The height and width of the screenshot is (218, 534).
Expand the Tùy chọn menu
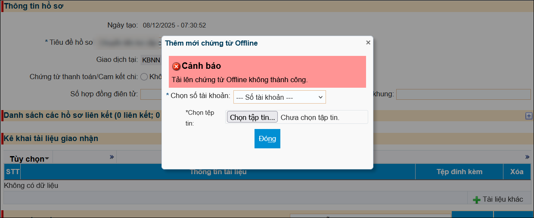pos(29,159)
